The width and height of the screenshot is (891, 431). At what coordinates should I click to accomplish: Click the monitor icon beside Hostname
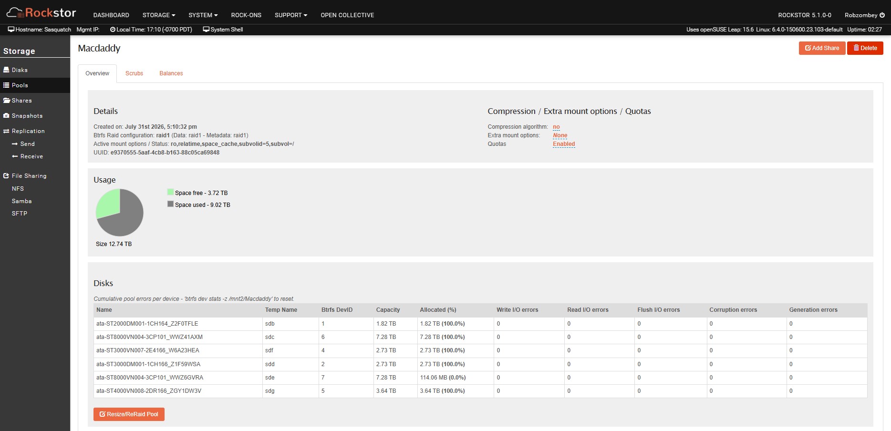11,29
